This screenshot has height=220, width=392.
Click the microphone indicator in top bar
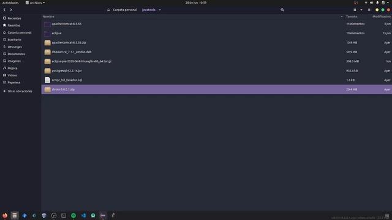click(x=377, y=2)
